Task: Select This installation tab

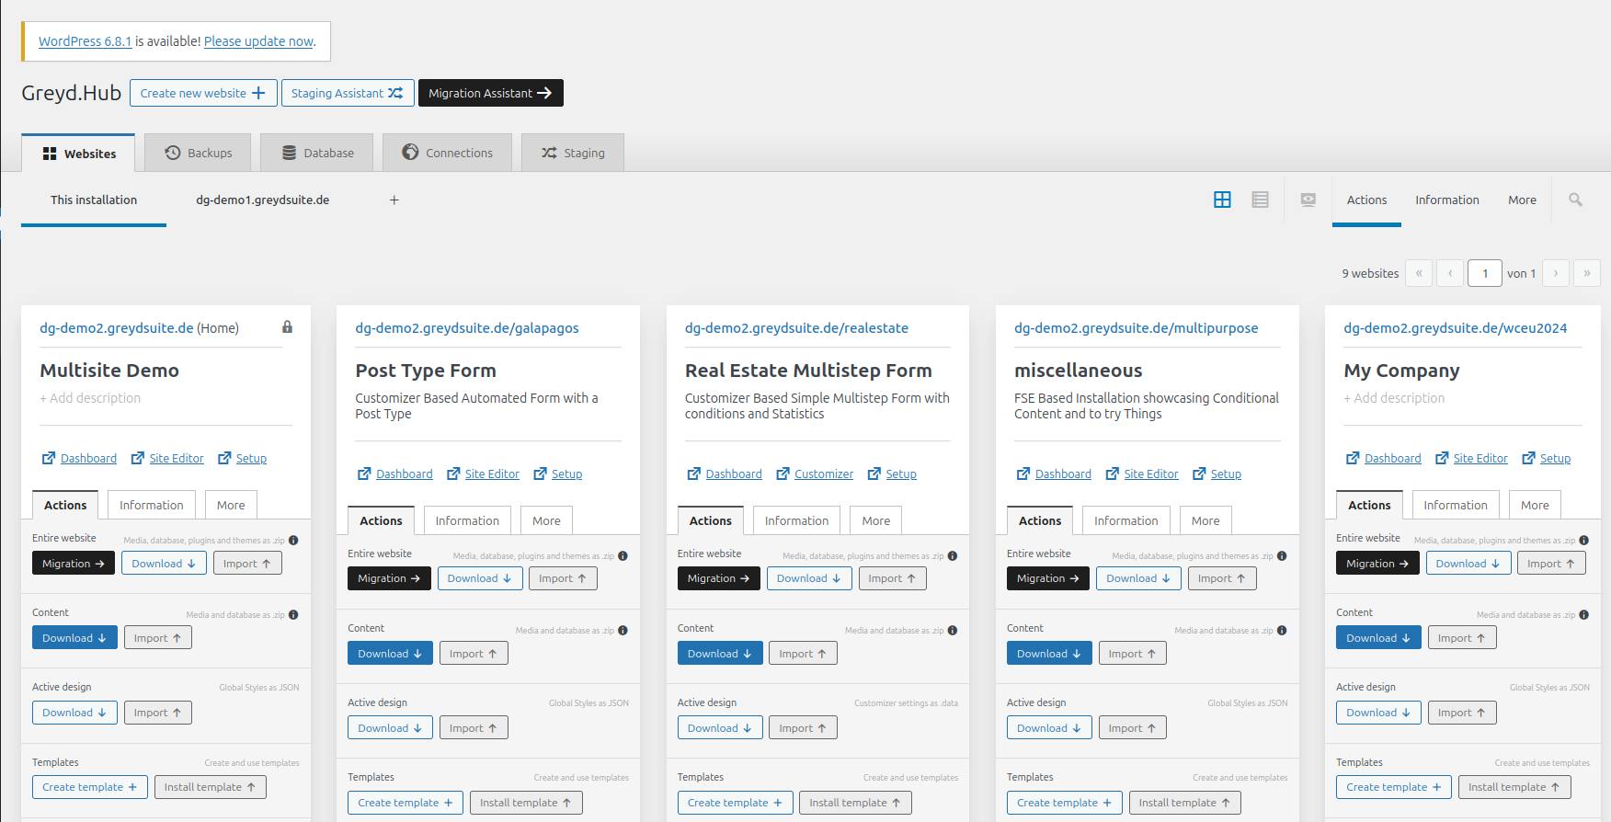Action: pos(94,200)
